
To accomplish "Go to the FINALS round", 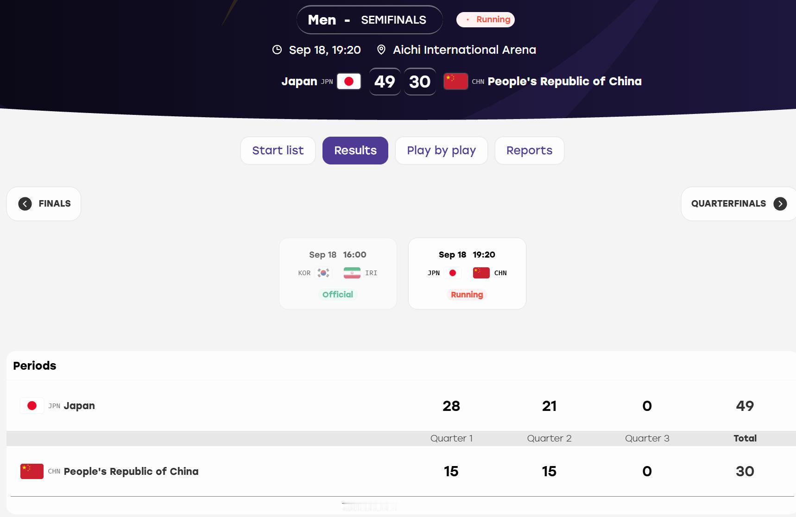I will (44, 204).
